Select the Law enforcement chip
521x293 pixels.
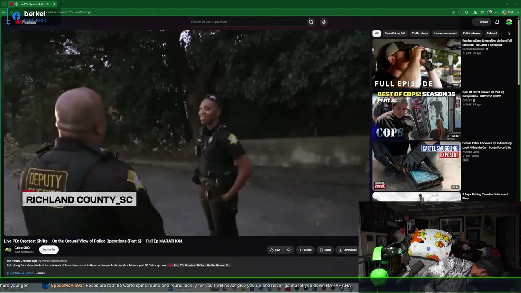pos(445,33)
